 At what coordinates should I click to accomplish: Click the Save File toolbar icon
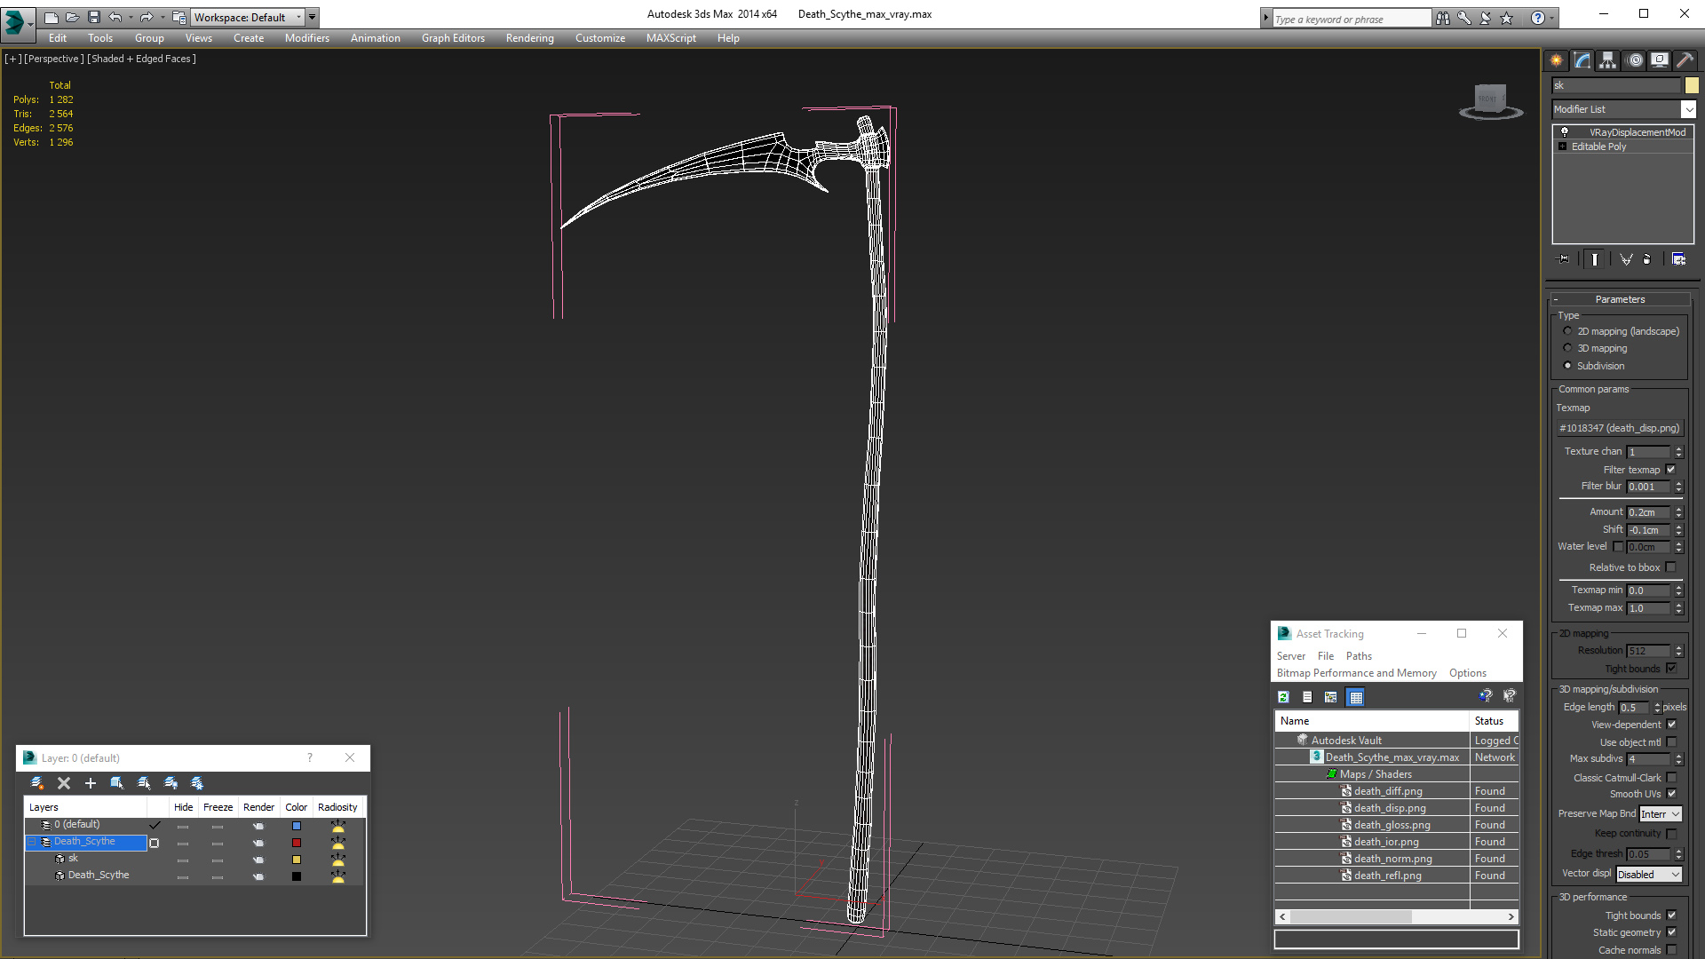tap(94, 17)
